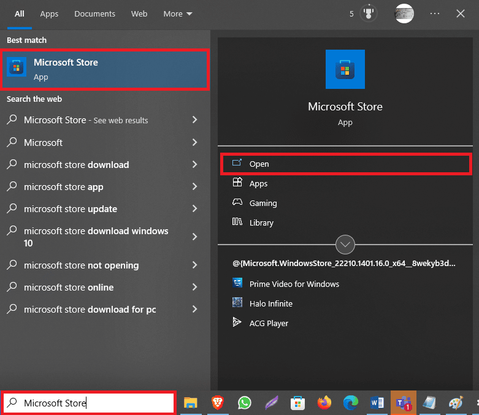Expand arrow for 'download windows 10' suggestion
The image size is (479, 415).
point(194,237)
